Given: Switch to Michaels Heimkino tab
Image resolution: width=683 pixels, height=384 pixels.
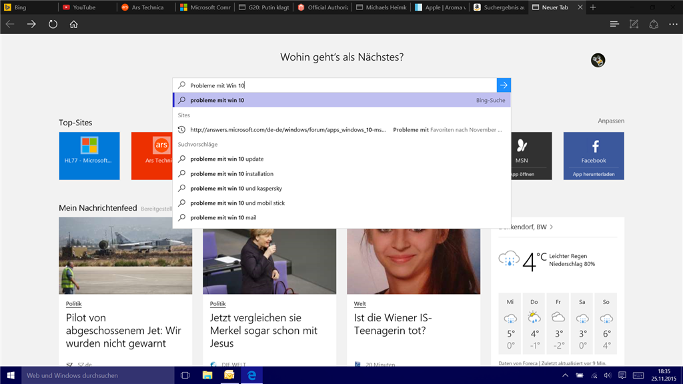Looking at the screenshot, I should pyautogui.click(x=382, y=7).
